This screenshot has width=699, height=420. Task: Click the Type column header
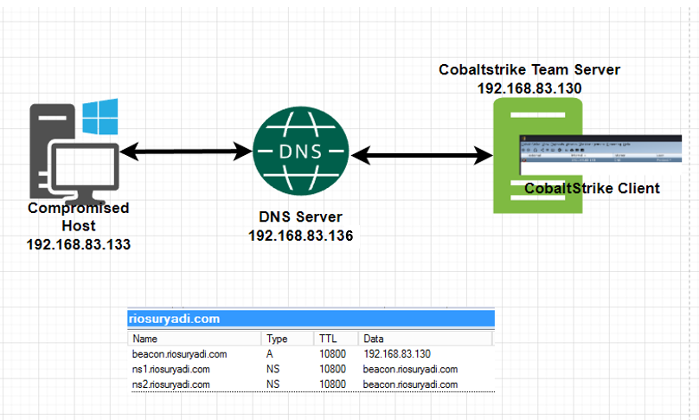pos(277,339)
